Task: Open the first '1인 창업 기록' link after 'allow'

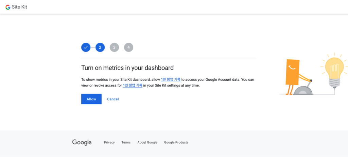Action: pos(170,80)
